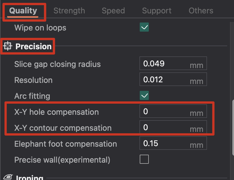Click the Precision section heading
234x180 pixels.
tap(34, 46)
